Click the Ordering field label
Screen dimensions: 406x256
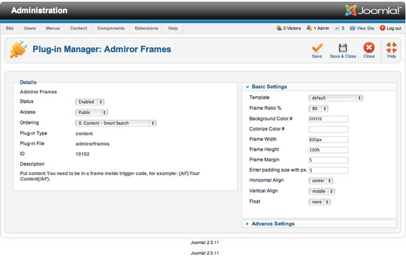(29, 122)
